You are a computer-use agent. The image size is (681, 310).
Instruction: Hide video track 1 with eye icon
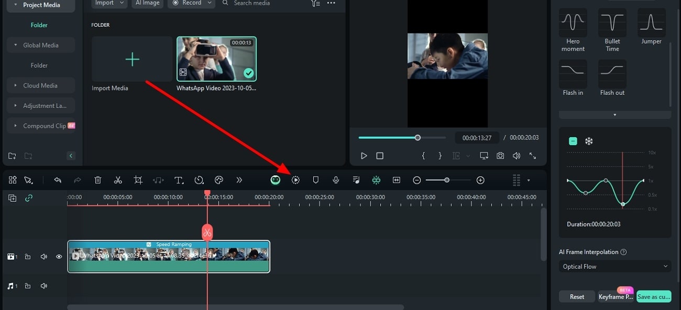(59, 257)
